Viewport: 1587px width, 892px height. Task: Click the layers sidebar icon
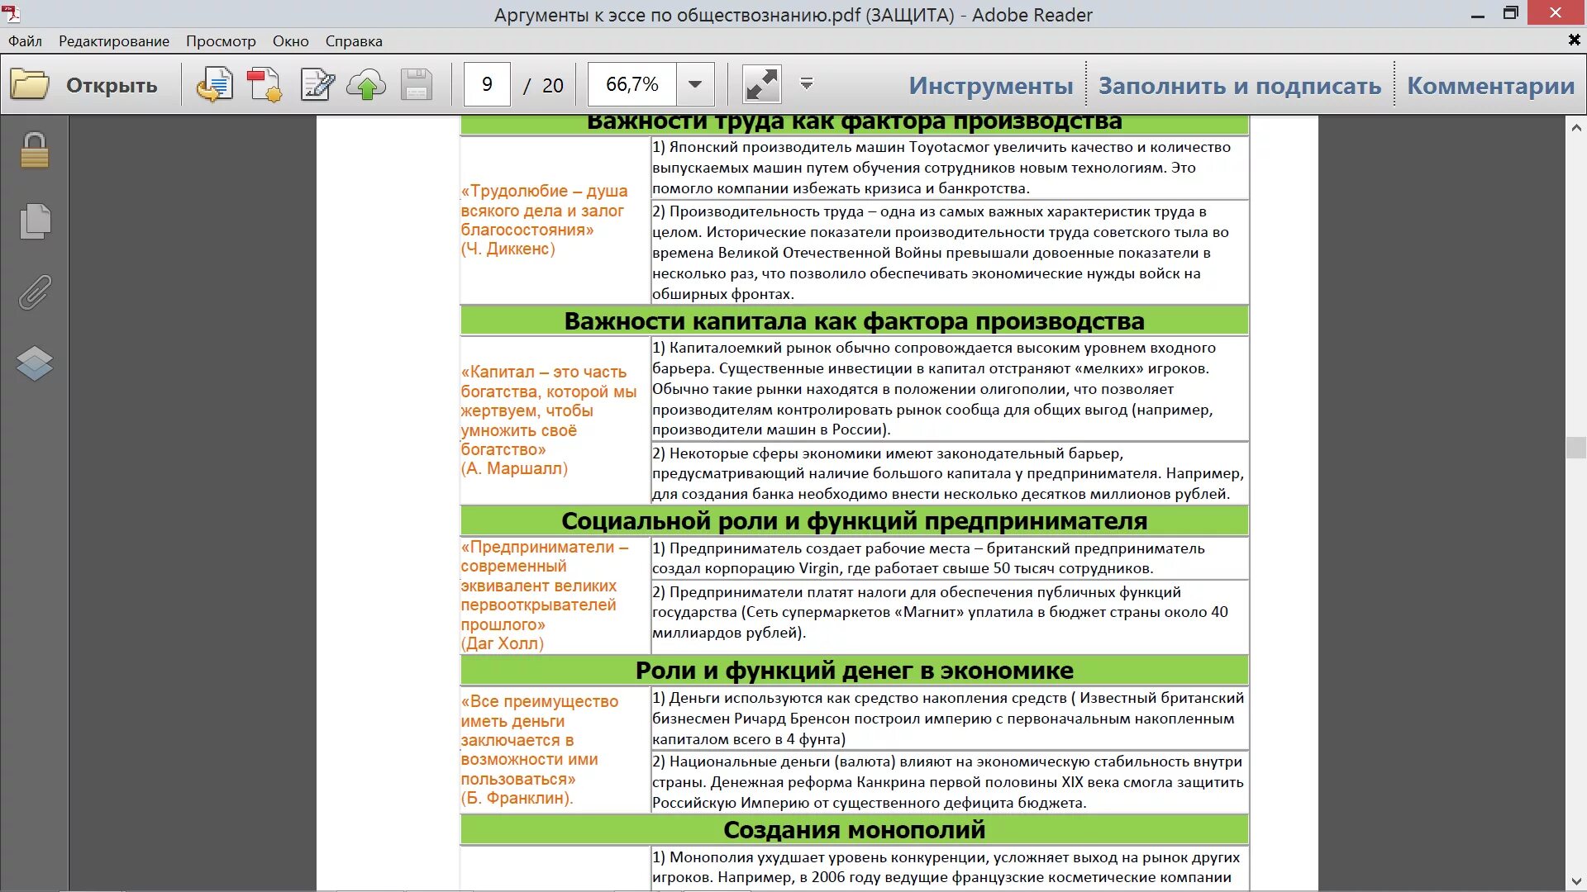pos(35,362)
